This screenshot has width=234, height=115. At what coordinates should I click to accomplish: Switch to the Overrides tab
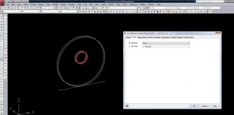pos(150,37)
